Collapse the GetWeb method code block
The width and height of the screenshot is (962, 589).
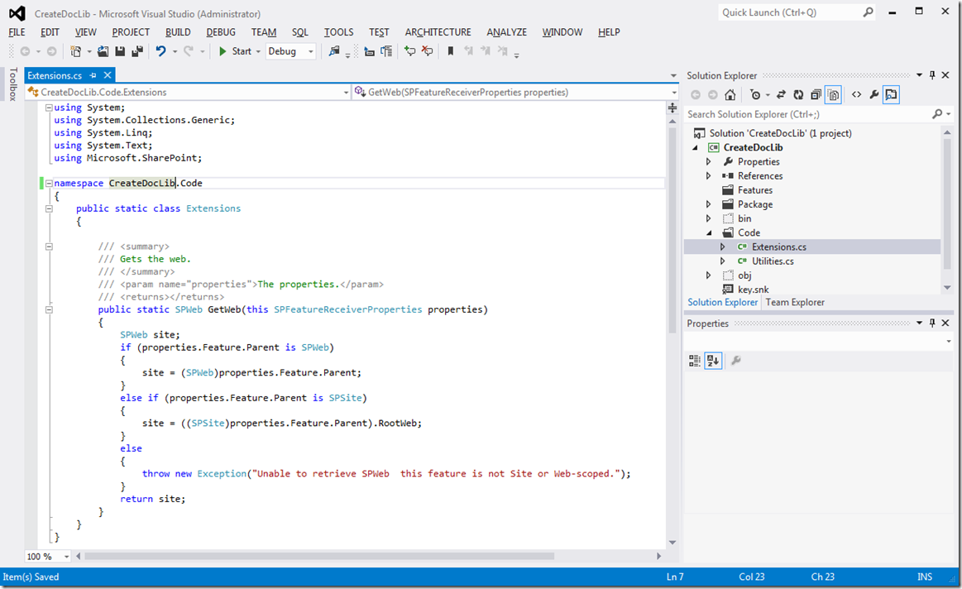pos(49,310)
